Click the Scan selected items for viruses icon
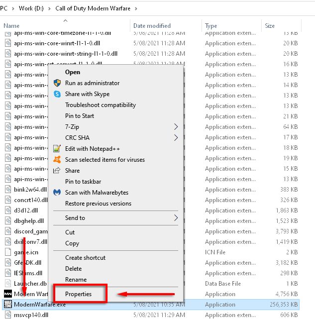The width and height of the screenshot is (315, 321). pyautogui.click(x=57, y=160)
